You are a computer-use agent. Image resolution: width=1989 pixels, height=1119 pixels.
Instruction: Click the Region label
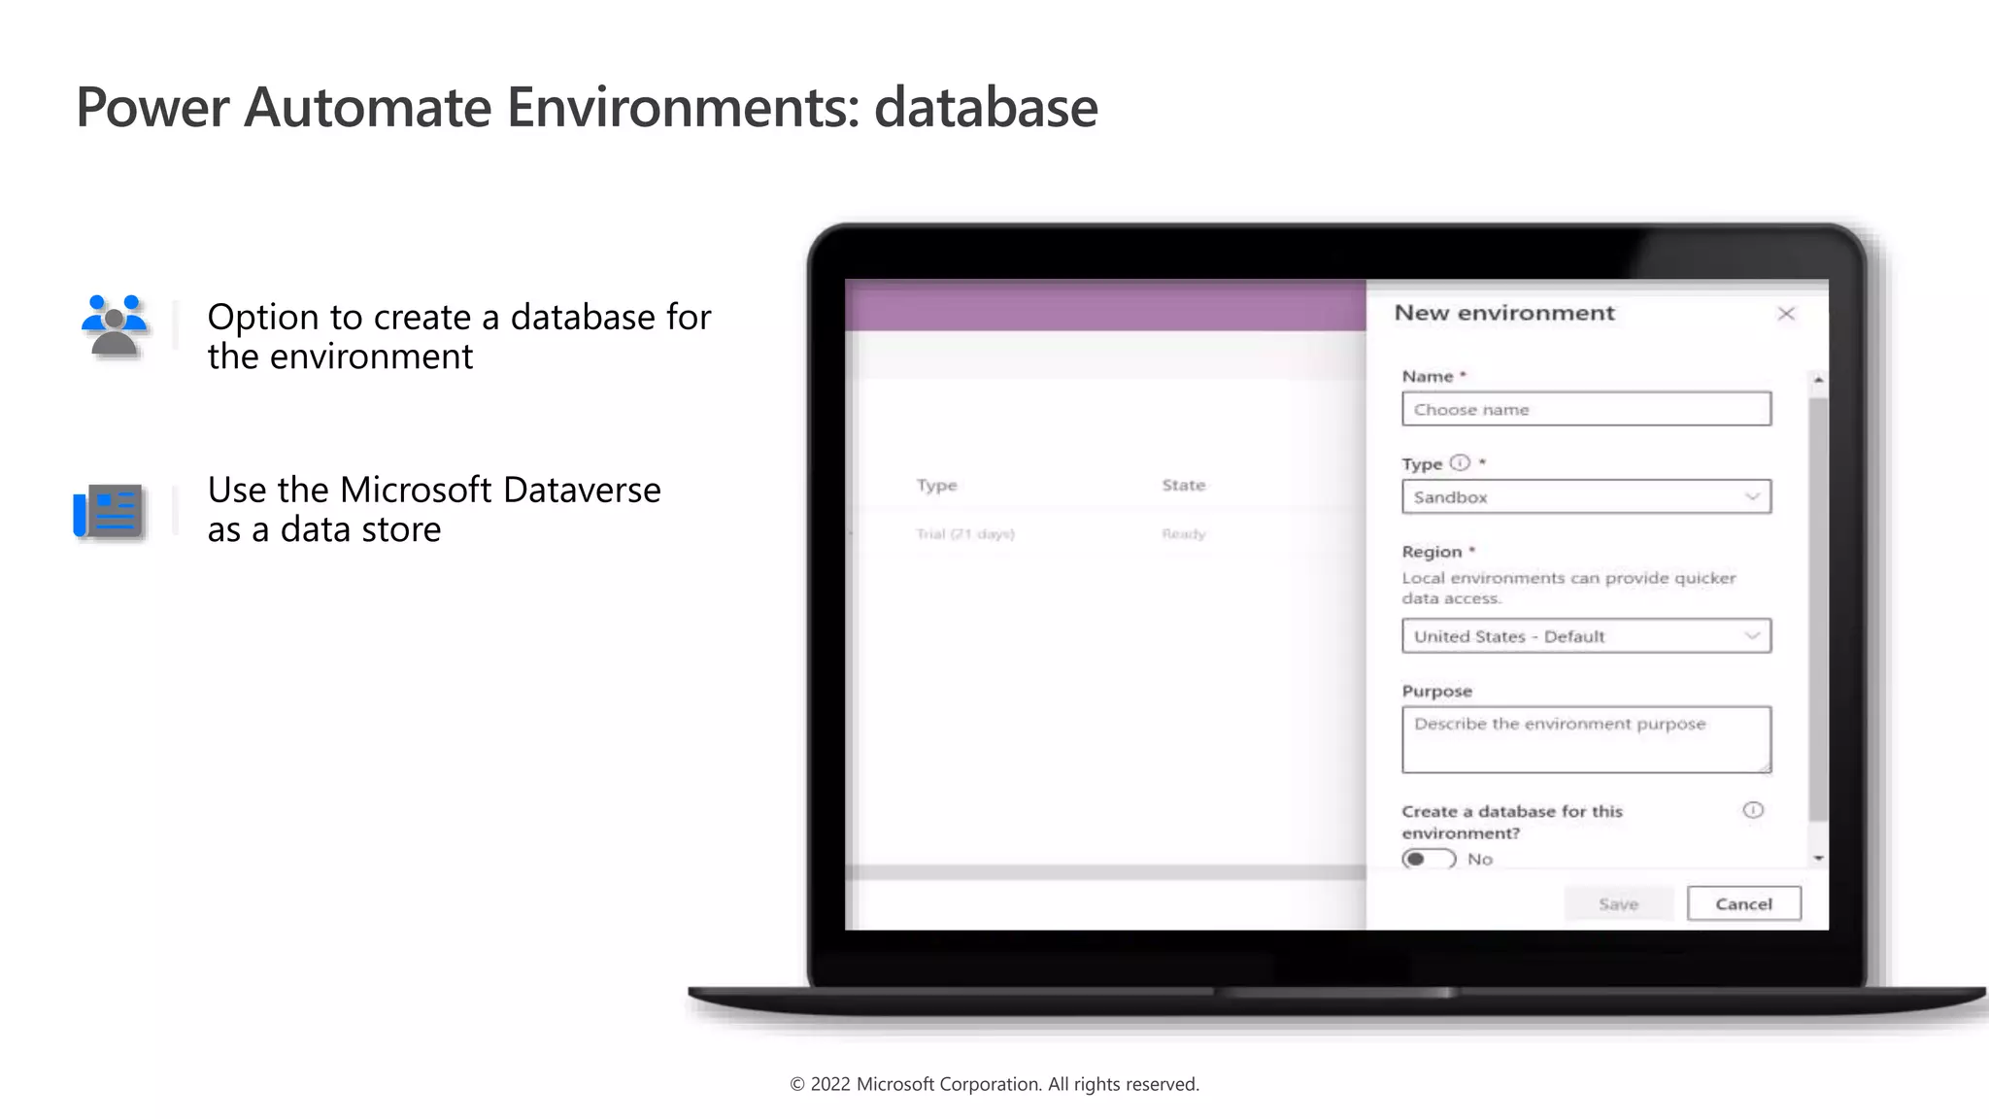click(x=1433, y=552)
